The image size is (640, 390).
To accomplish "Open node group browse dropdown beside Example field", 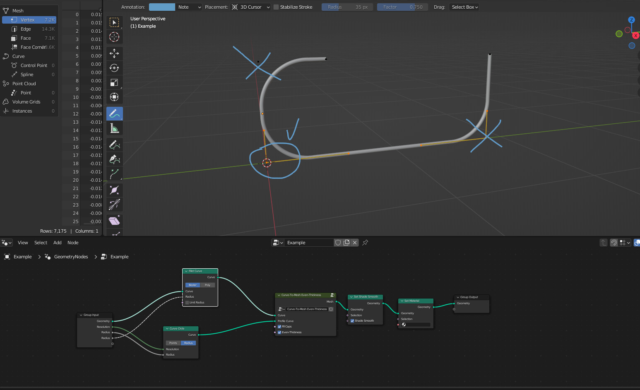I will (x=278, y=243).
